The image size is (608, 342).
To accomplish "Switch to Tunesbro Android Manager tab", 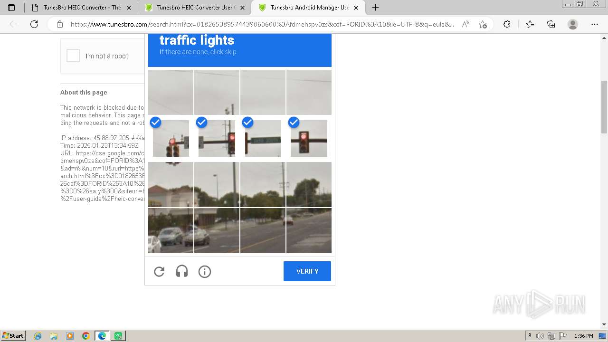I will 309,8.
